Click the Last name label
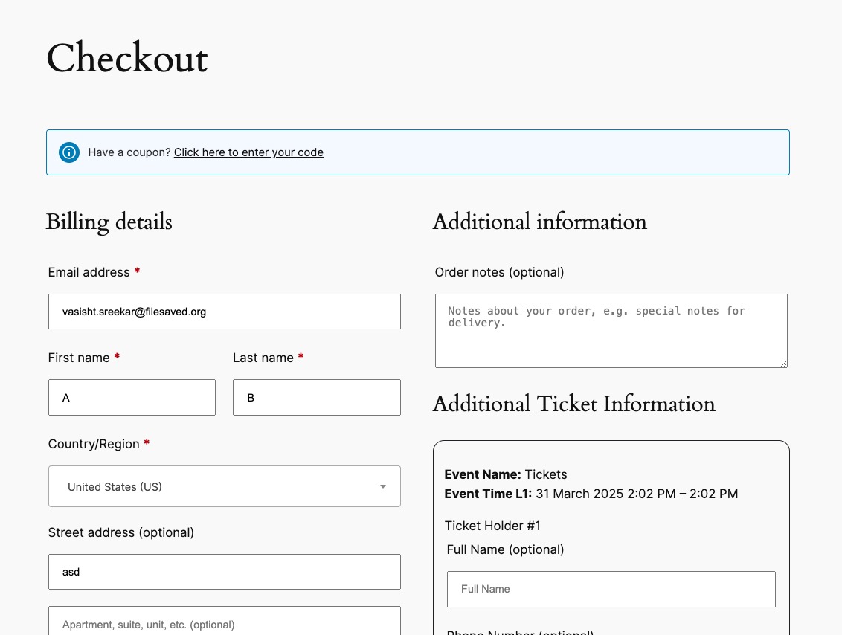842x635 pixels. [x=263, y=358]
